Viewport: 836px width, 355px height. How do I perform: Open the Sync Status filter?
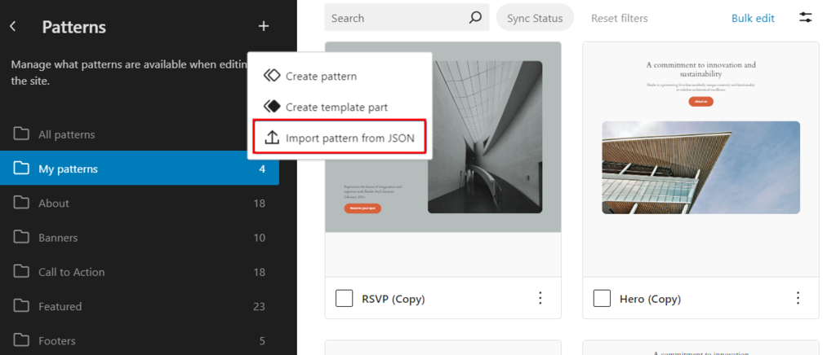click(x=535, y=18)
